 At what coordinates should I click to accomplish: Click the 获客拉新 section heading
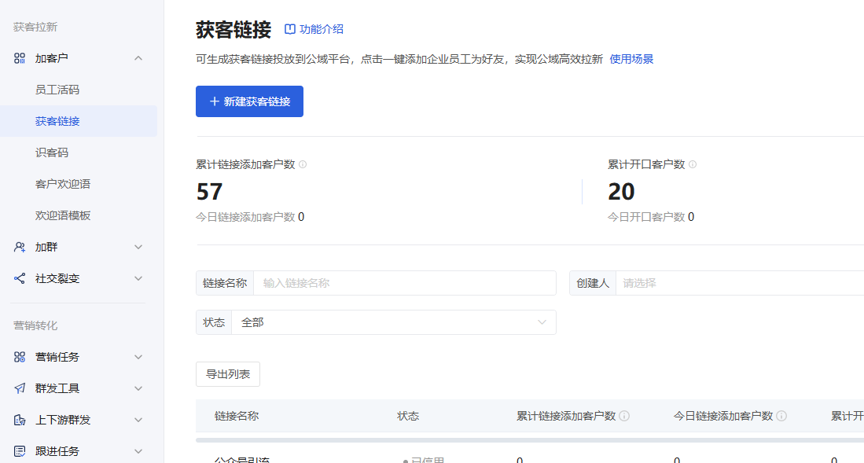[35, 27]
